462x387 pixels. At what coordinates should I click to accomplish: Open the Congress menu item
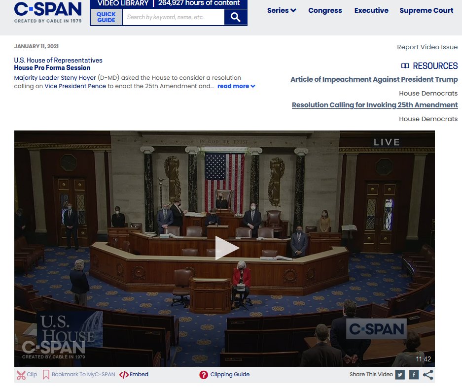(325, 10)
